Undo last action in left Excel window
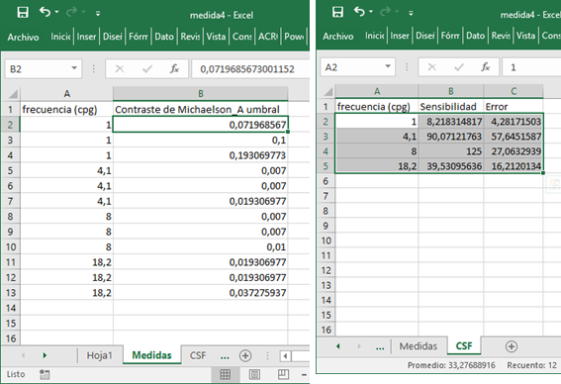The height and width of the screenshot is (384, 561). [46, 12]
